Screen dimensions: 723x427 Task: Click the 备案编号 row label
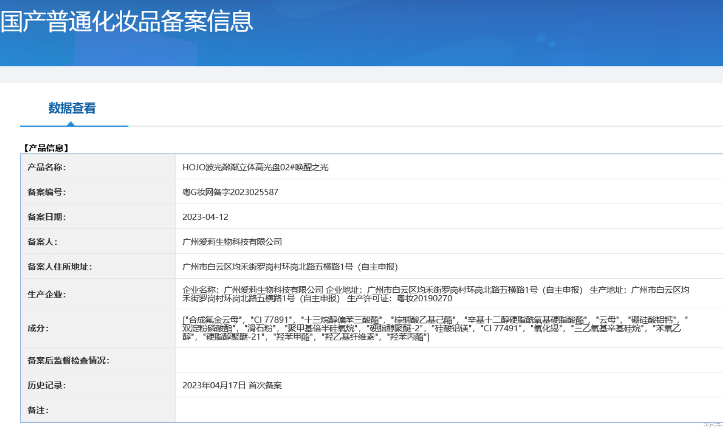coord(47,192)
